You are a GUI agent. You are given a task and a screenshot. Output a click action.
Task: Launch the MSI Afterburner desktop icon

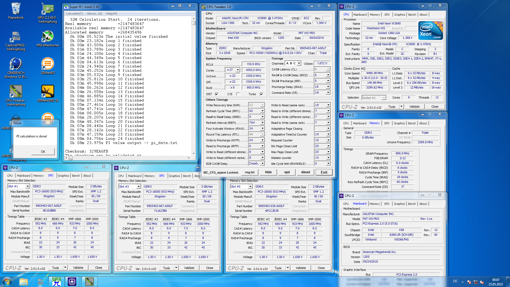pos(48,39)
